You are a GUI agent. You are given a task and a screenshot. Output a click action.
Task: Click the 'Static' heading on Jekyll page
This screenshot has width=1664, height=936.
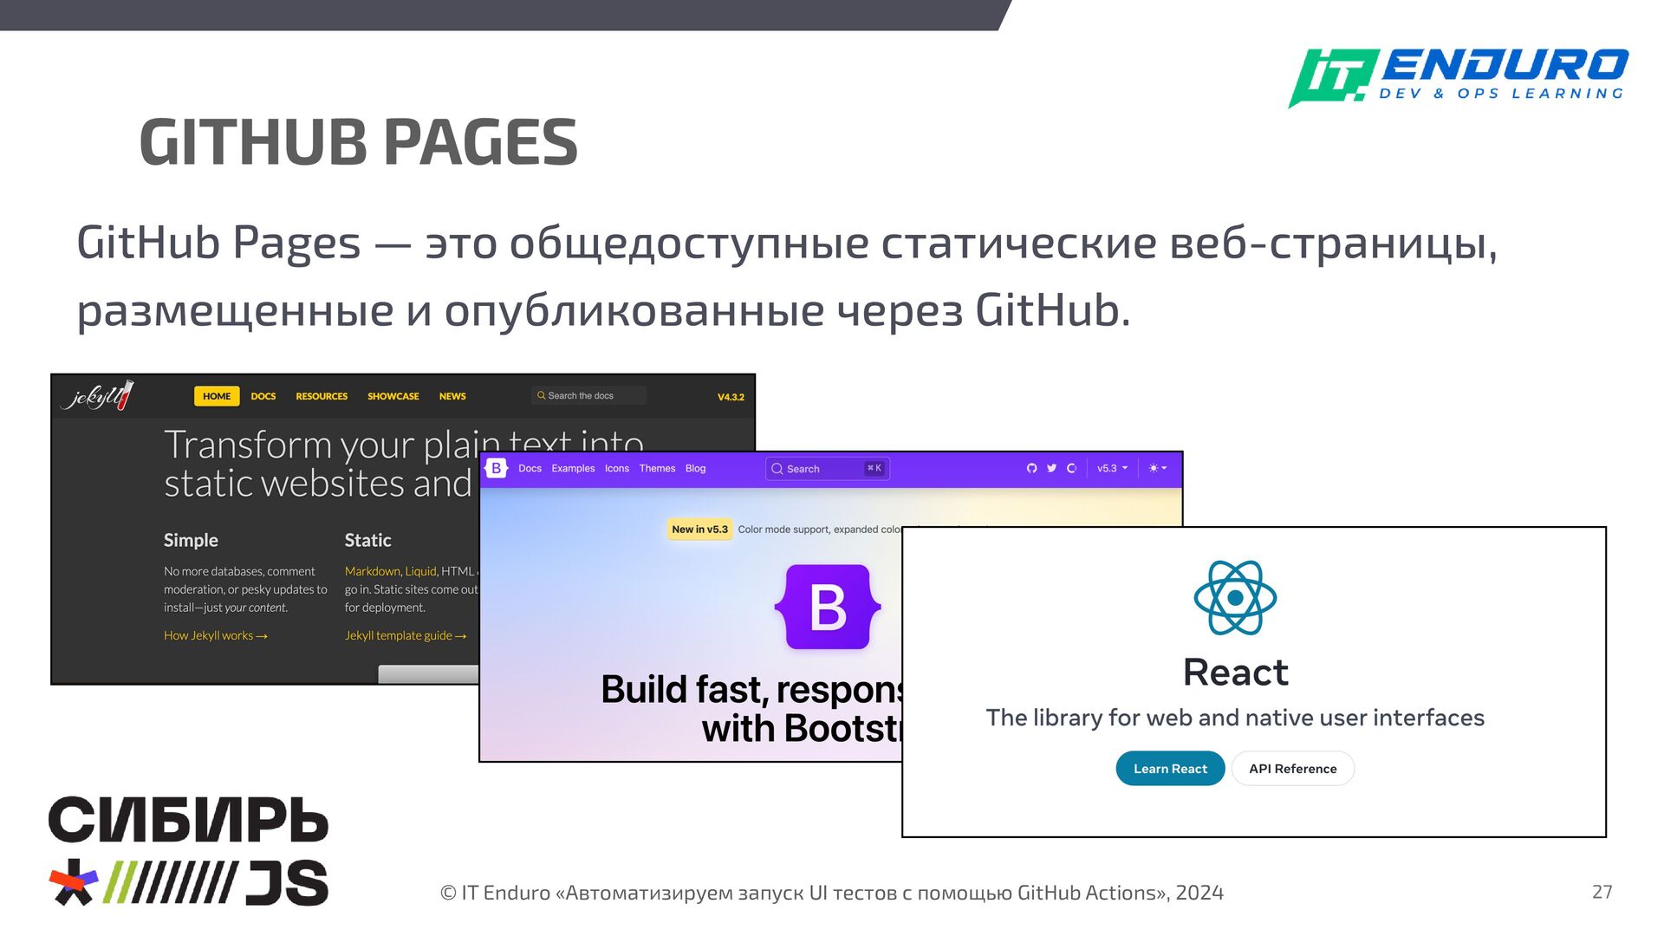click(367, 540)
